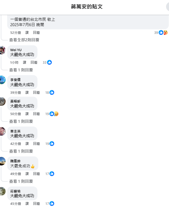
Task: Open 魏凰鈴's profile name link
Action: point(15,161)
